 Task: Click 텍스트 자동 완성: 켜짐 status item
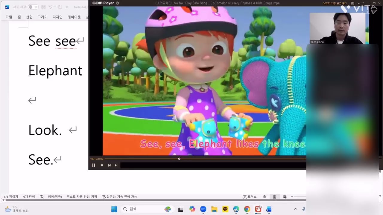tap(82, 197)
